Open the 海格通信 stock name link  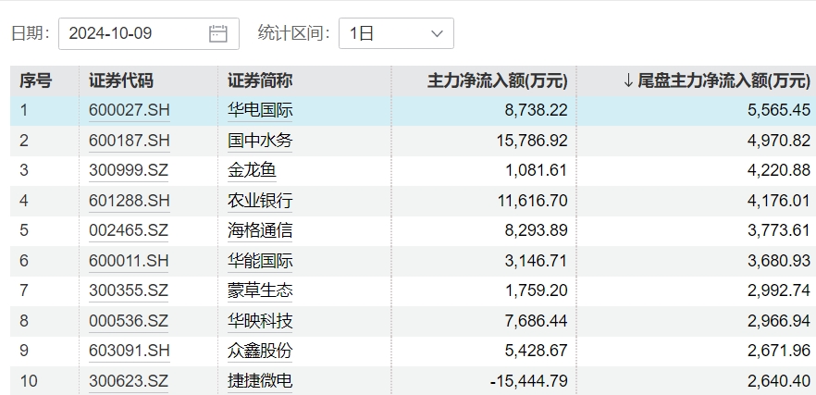pos(260,230)
